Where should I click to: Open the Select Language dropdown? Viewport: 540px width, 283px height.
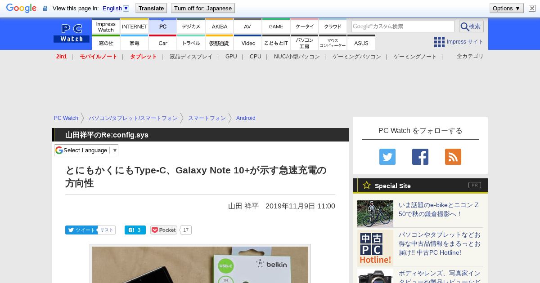point(86,150)
